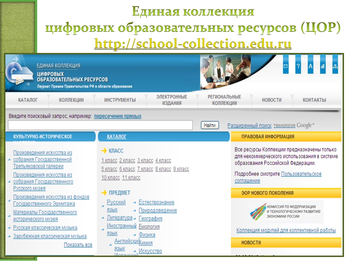Select 9 класс
The height and width of the screenshot is (261, 348).
[181, 169]
